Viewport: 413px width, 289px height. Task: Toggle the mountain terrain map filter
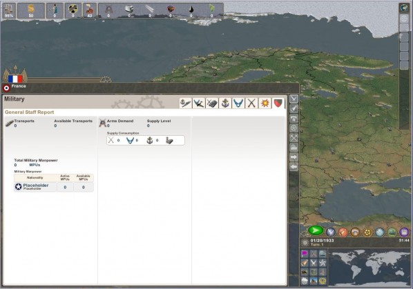pyautogui.click(x=314, y=281)
